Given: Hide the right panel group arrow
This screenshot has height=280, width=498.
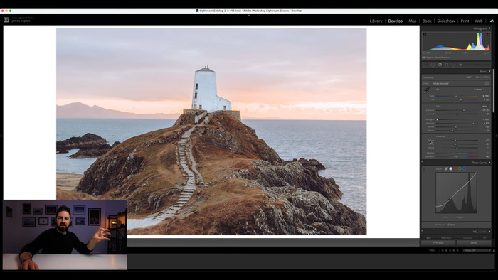Looking at the screenshot, I should click(x=497, y=136).
